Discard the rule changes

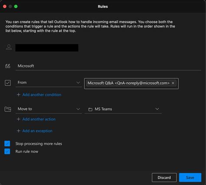pos(164,178)
